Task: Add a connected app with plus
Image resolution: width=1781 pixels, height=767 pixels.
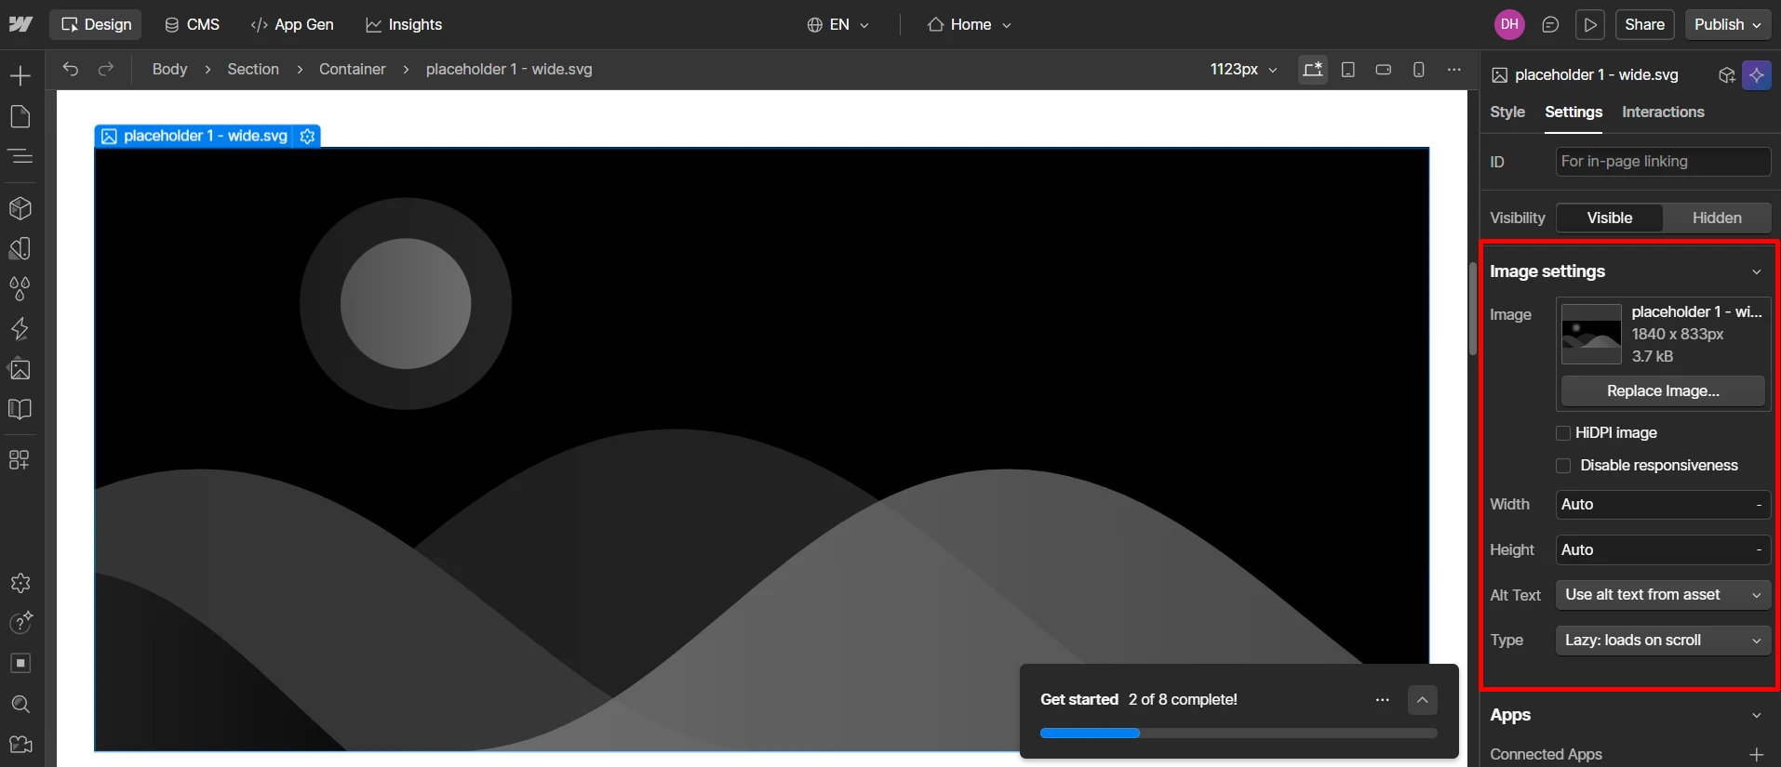Action: [x=1757, y=754]
